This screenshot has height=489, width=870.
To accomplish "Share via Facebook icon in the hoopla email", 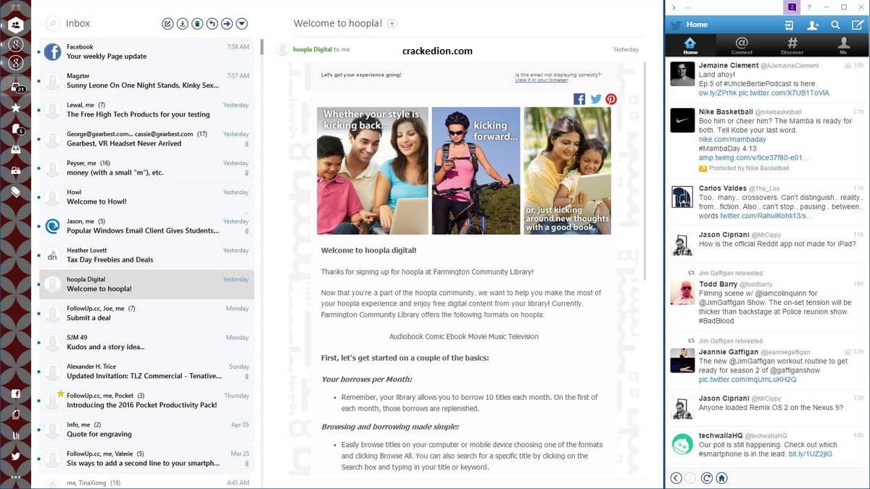I will 579,99.
